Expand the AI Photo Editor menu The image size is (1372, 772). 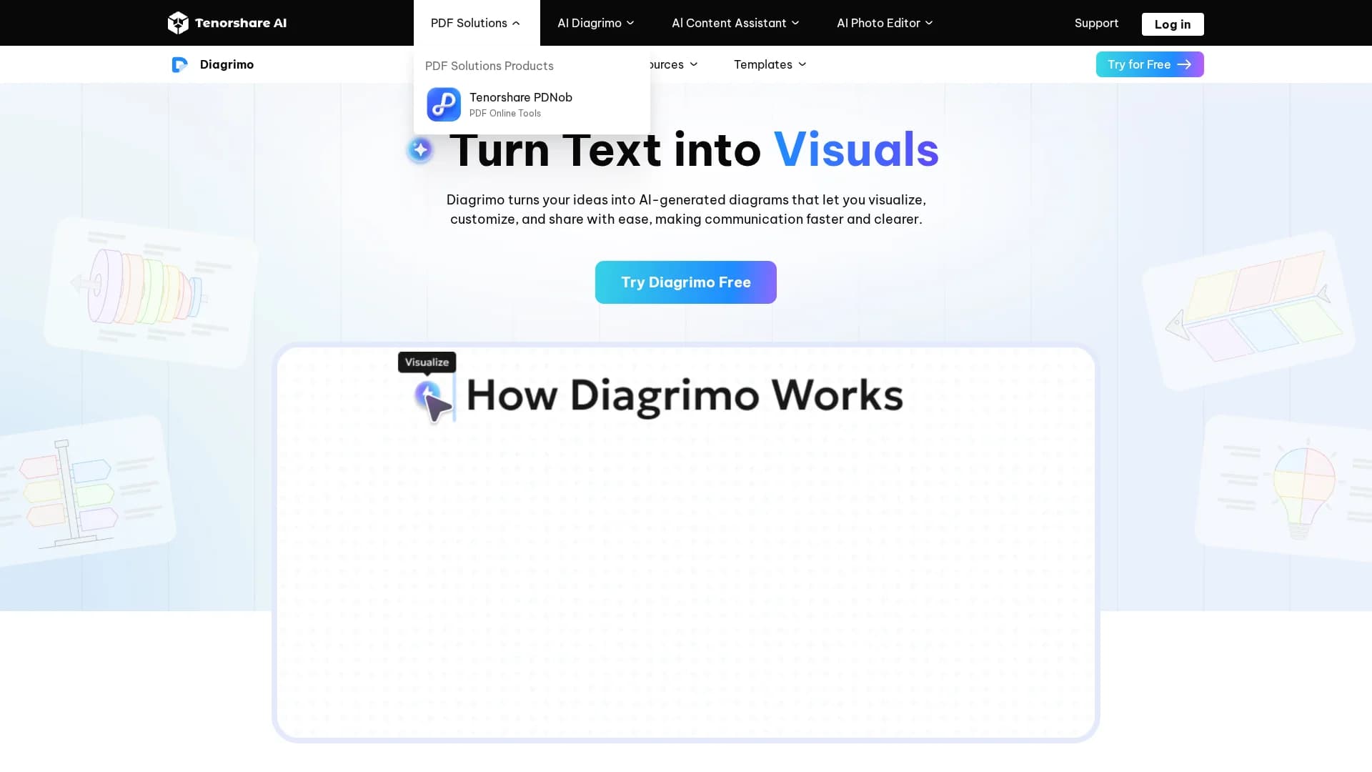pyautogui.click(x=885, y=23)
